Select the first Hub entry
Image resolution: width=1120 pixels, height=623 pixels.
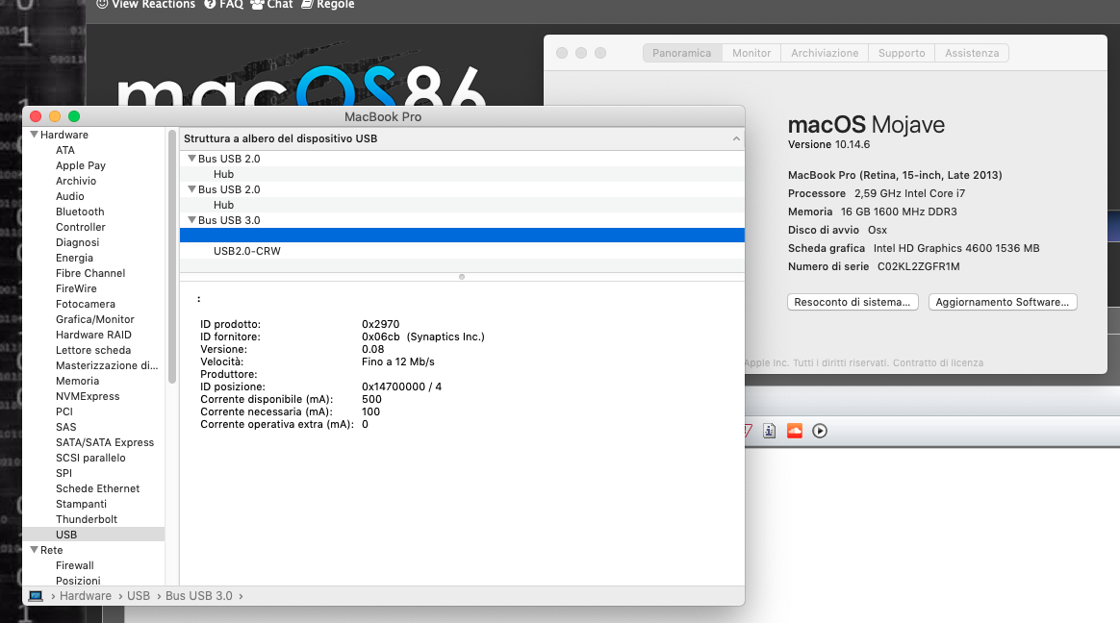(x=223, y=174)
